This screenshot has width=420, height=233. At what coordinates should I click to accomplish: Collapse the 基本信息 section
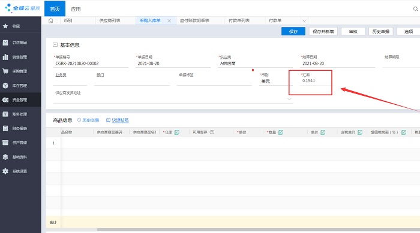coord(55,45)
